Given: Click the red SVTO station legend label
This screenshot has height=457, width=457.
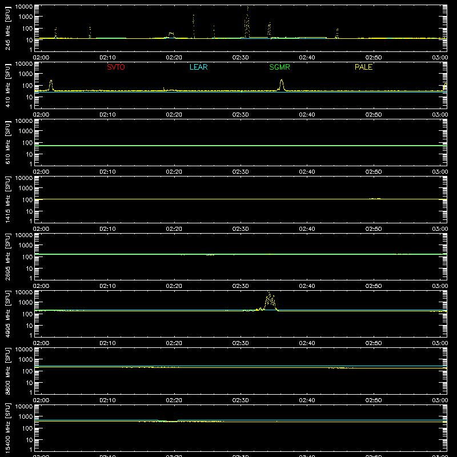Looking at the screenshot, I should point(116,67).
